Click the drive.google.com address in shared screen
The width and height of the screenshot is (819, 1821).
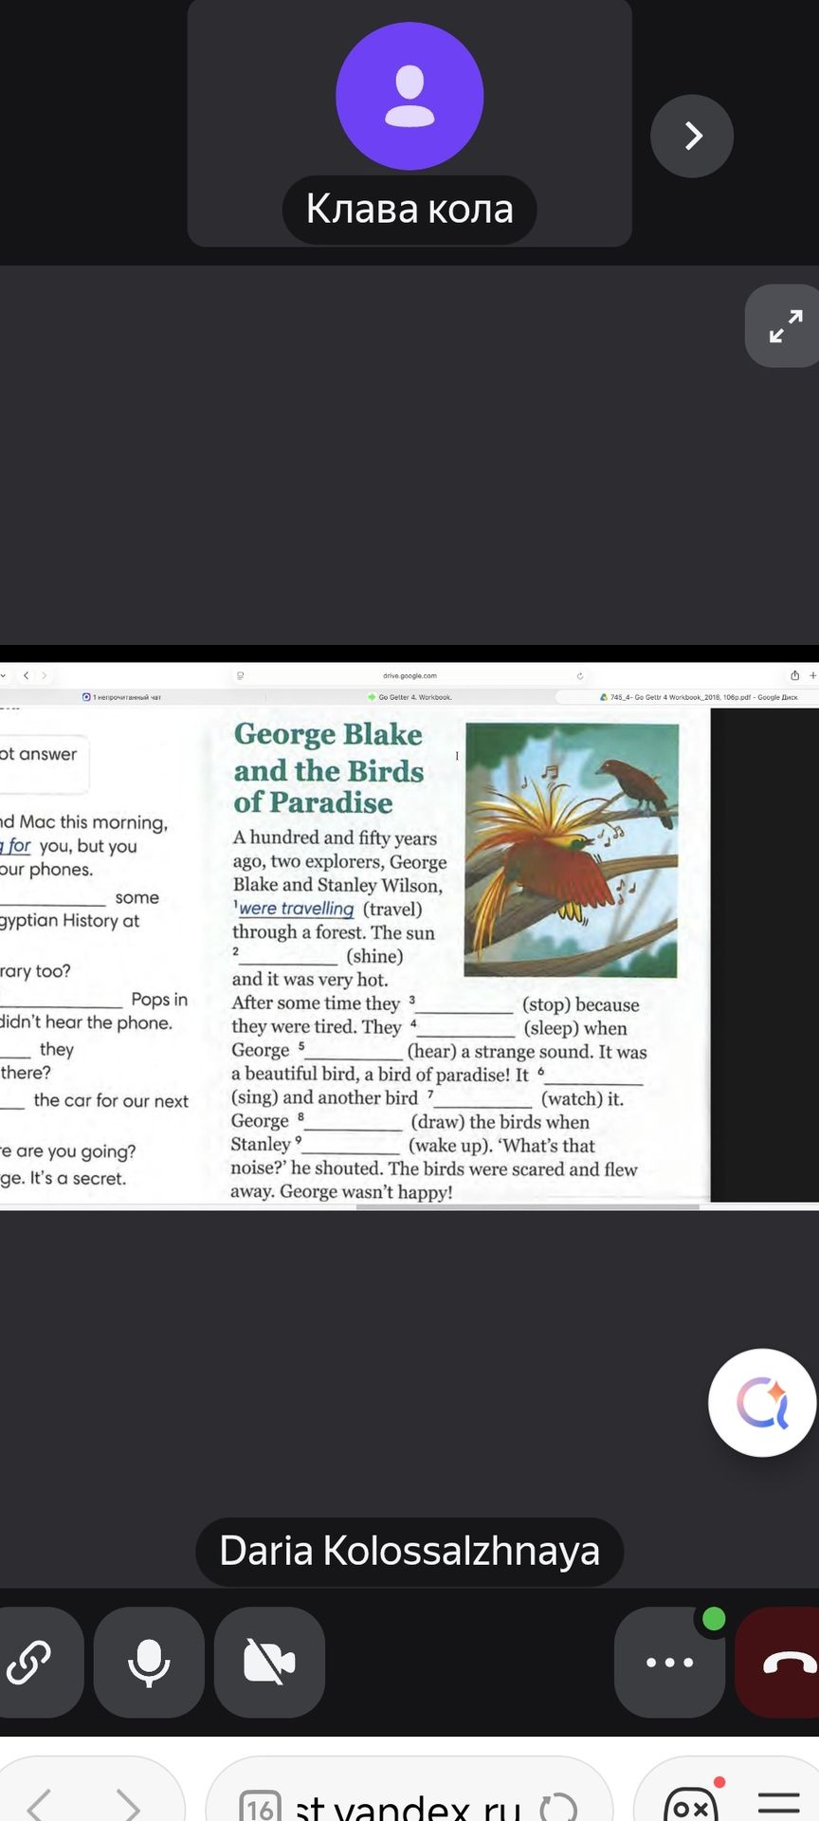point(409,676)
